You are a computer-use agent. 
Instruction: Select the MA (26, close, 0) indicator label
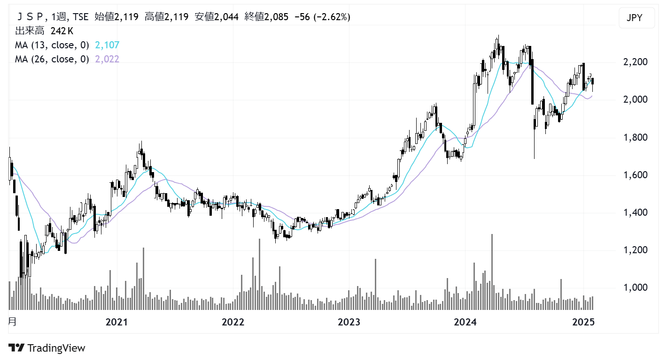pyautogui.click(x=52, y=59)
